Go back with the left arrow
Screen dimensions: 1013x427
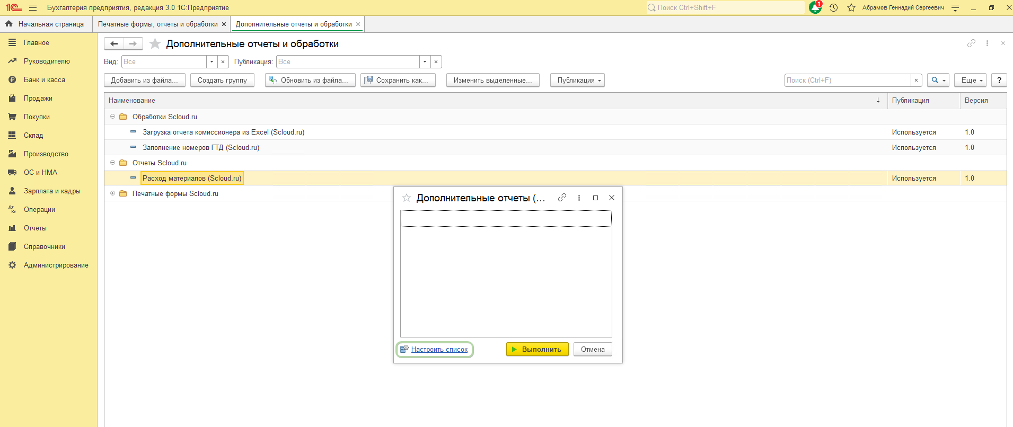coord(114,43)
